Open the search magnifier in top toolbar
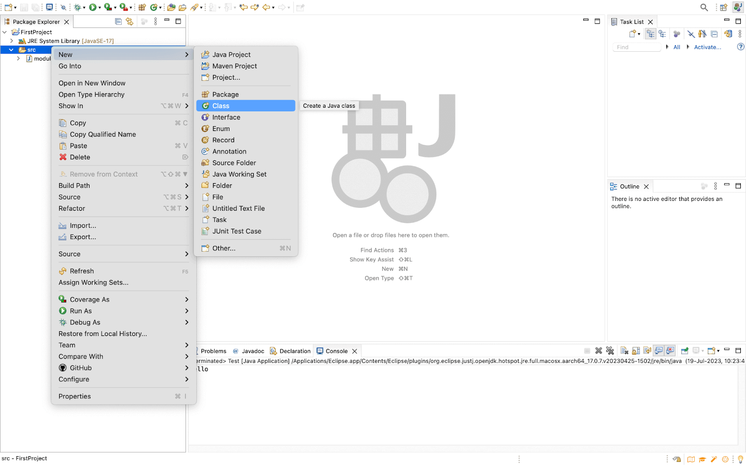The width and height of the screenshot is (746, 466). click(704, 7)
